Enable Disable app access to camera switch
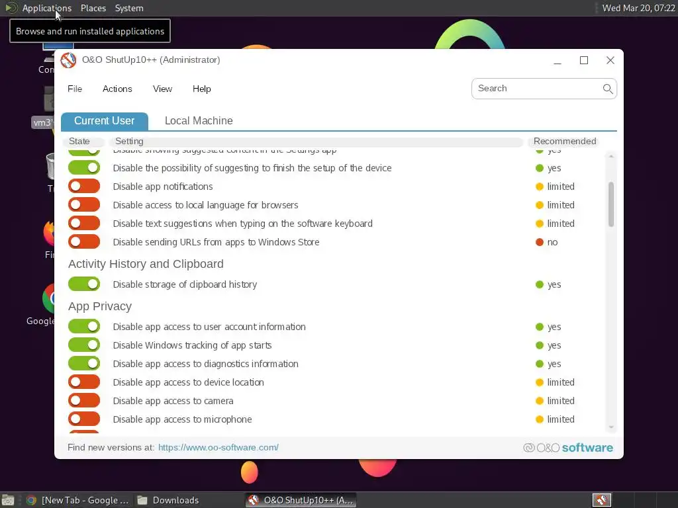Image resolution: width=678 pixels, height=508 pixels. point(84,400)
